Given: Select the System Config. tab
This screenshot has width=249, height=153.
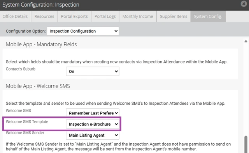Looking at the screenshot, I should click(x=208, y=16).
